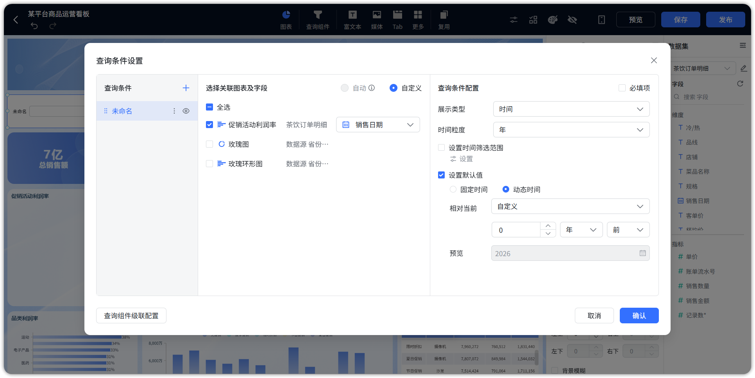Select the 未命名 query condition
This screenshot has width=755, height=378.
coord(147,111)
